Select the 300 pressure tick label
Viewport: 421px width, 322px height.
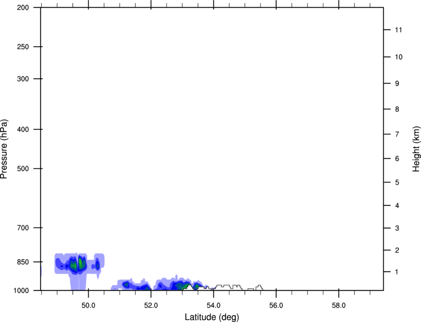23,79
